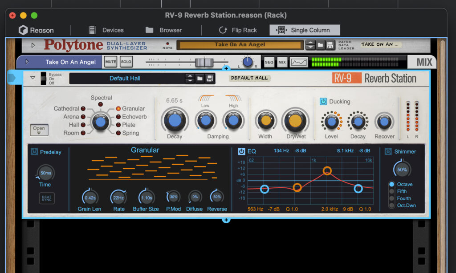Screen dimensions: 456x273
Task: Click the Ducking Recover knob
Action: coord(384,122)
